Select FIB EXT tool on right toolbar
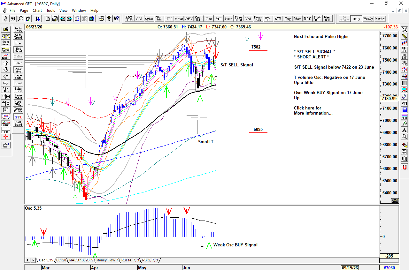This screenshot has width=409, height=270. point(404,57)
